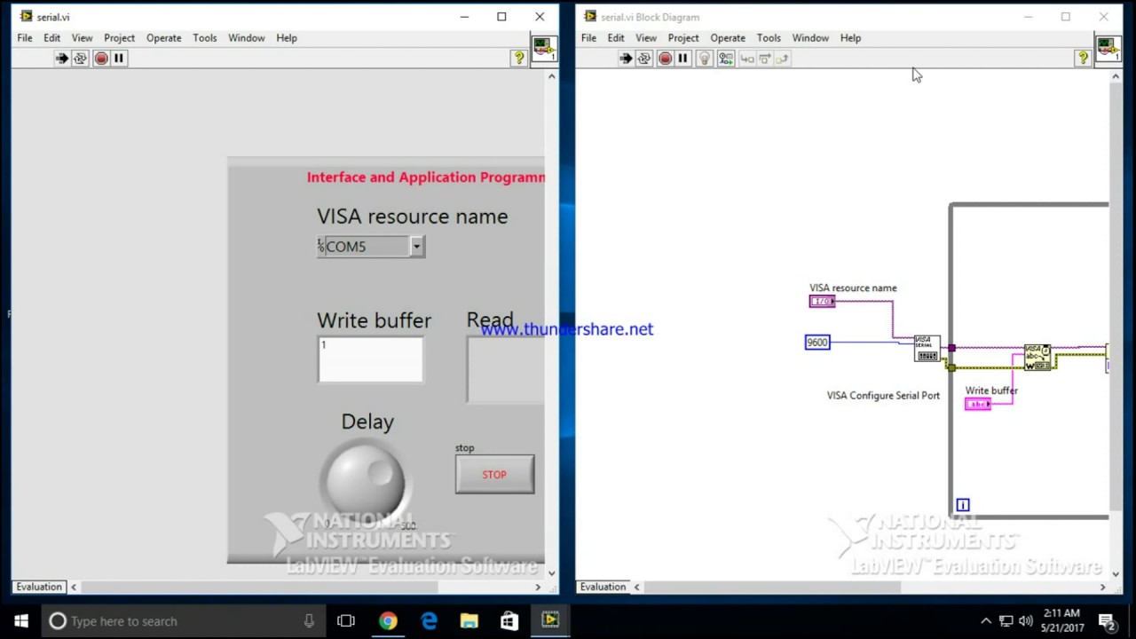Viewport: 1136px width, 639px height.
Task: Open Tools menu in Block Diagram window
Action: 769,38
